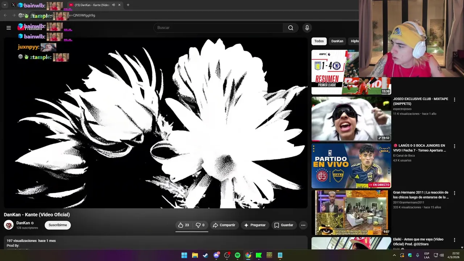
Task: Open Windows Security shield tray icon
Action: (x=410, y=255)
